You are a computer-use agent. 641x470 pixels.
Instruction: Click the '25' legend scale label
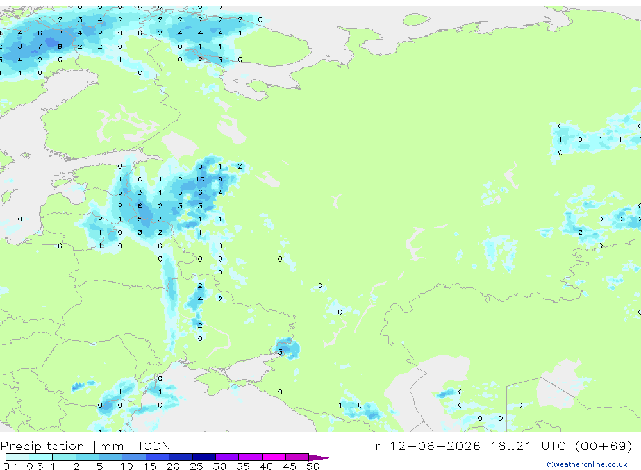(196, 466)
